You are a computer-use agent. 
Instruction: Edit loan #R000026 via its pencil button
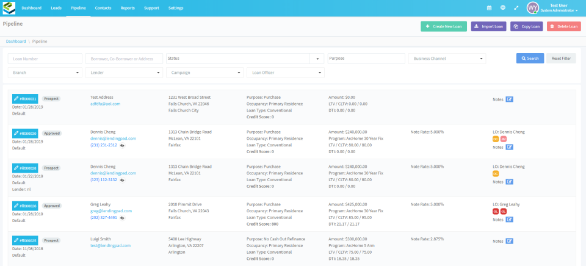(25, 206)
